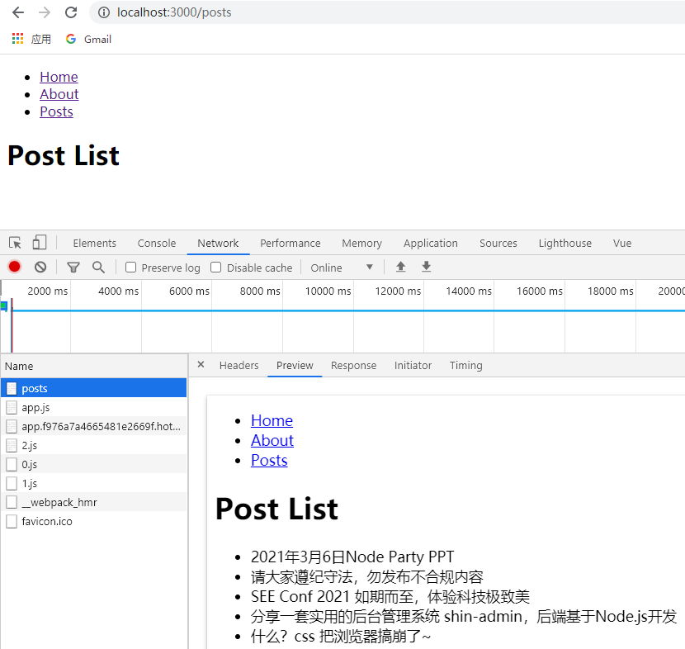
Task: Click About link in the preview pane
Action: pyautogui.click(x=272, y=441)
